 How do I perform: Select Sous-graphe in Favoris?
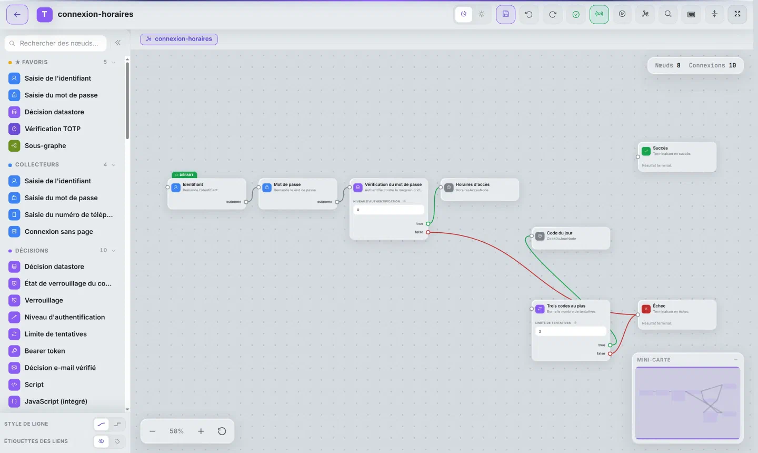[x=62, y=145]
